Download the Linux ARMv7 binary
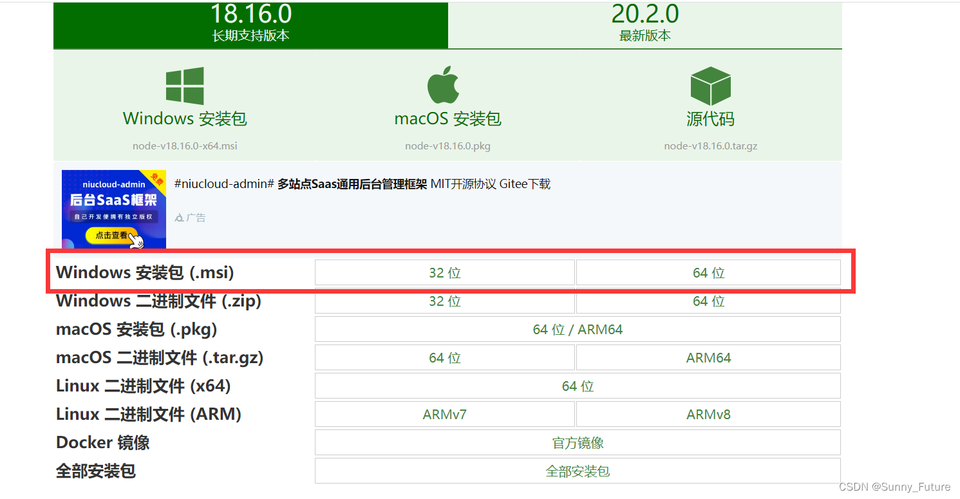This screenshot has width=960, height=499. tap(445, 415)
